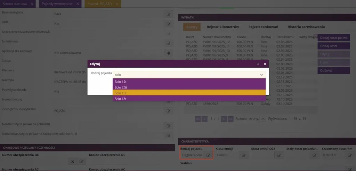
Task: Edit the Nr telefonu field
Action: click(x=169, y=43)
